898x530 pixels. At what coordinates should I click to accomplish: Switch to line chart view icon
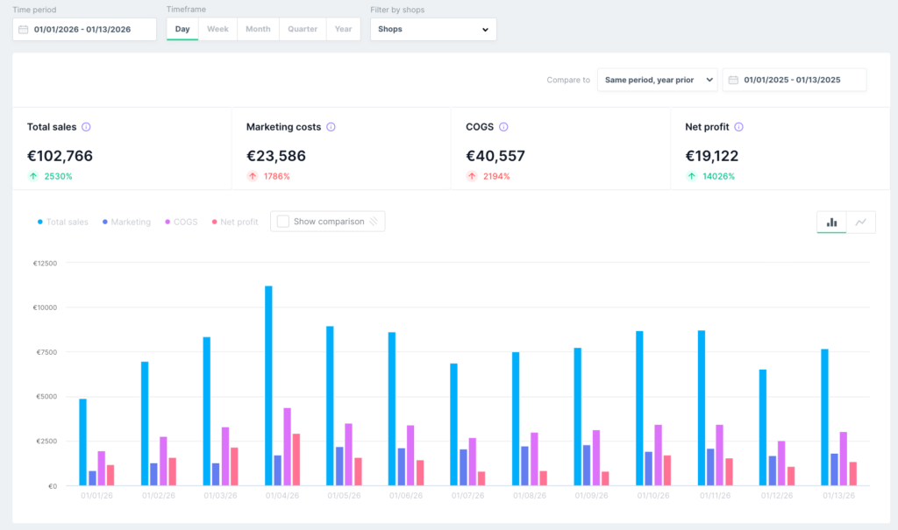pyautogui.click(x=861, y=222)
